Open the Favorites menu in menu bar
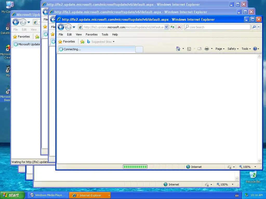 (92, 34)
